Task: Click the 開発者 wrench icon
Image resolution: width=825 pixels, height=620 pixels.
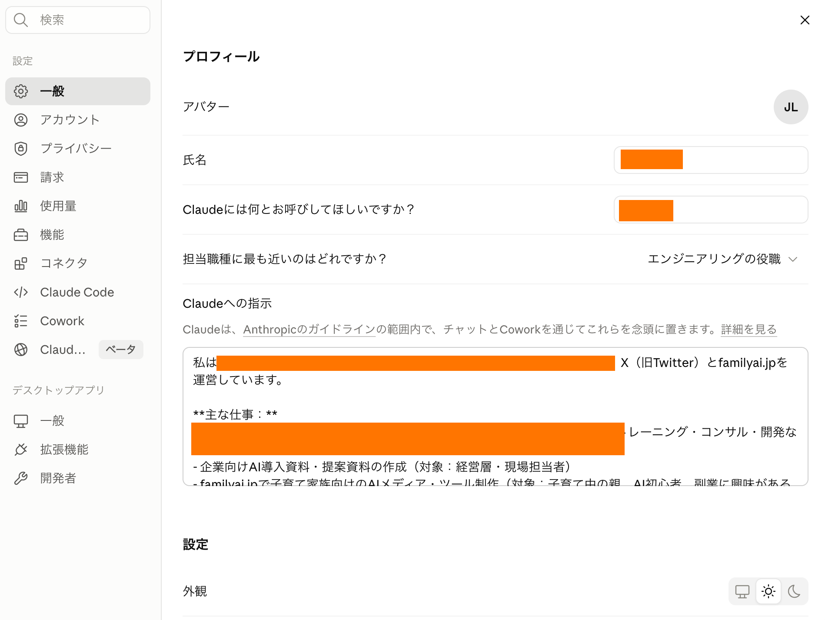Action: 20,478
